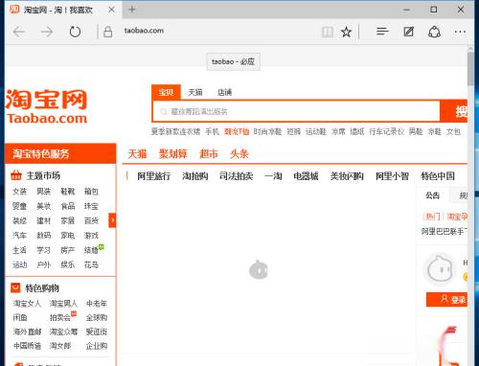Click the 特色购物 shopping bag icon

tap(15, 287)
